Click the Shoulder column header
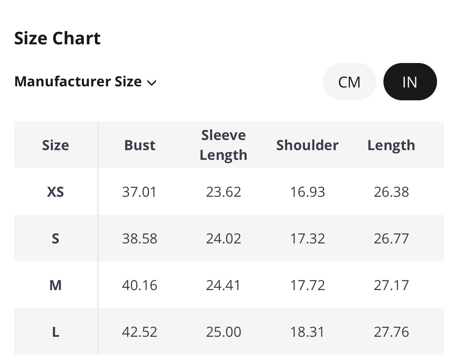Image resolution: width=458 pixels, height=357 pixels. point(307,145)
